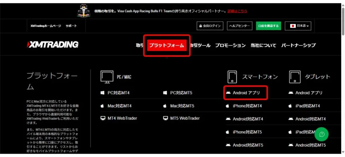
Task: Click the 詳細はこちら link in banner
Action: (x=237, y=11)
